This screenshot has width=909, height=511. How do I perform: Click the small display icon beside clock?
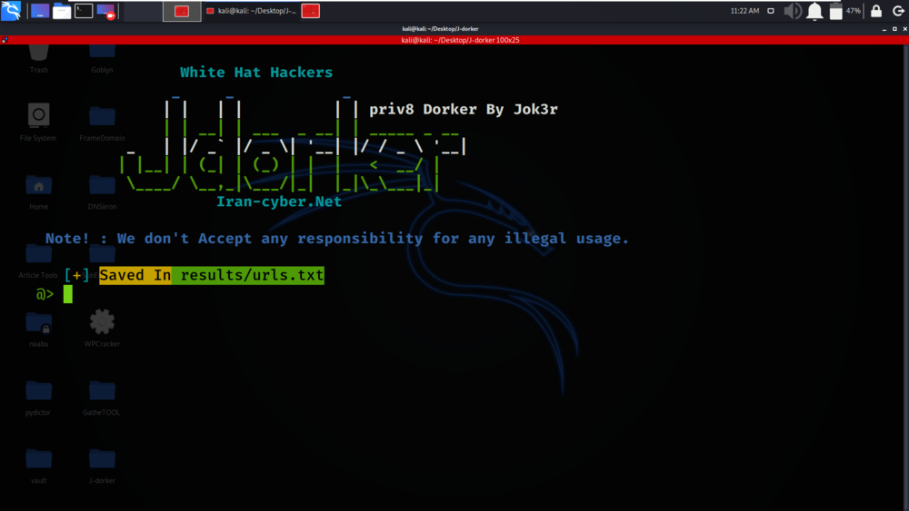[771, 11]
